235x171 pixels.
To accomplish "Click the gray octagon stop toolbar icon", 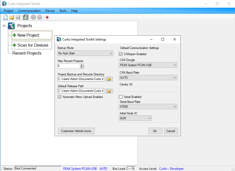I will [39, 17].
